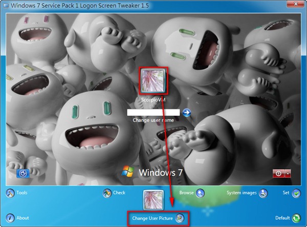Click the Browse magnifier icon
Viewport: 307px width, 227px height.
tap(201, 193)
